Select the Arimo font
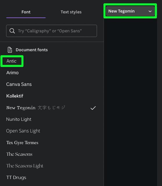This screenshot has width=162, height=186. 12,72
